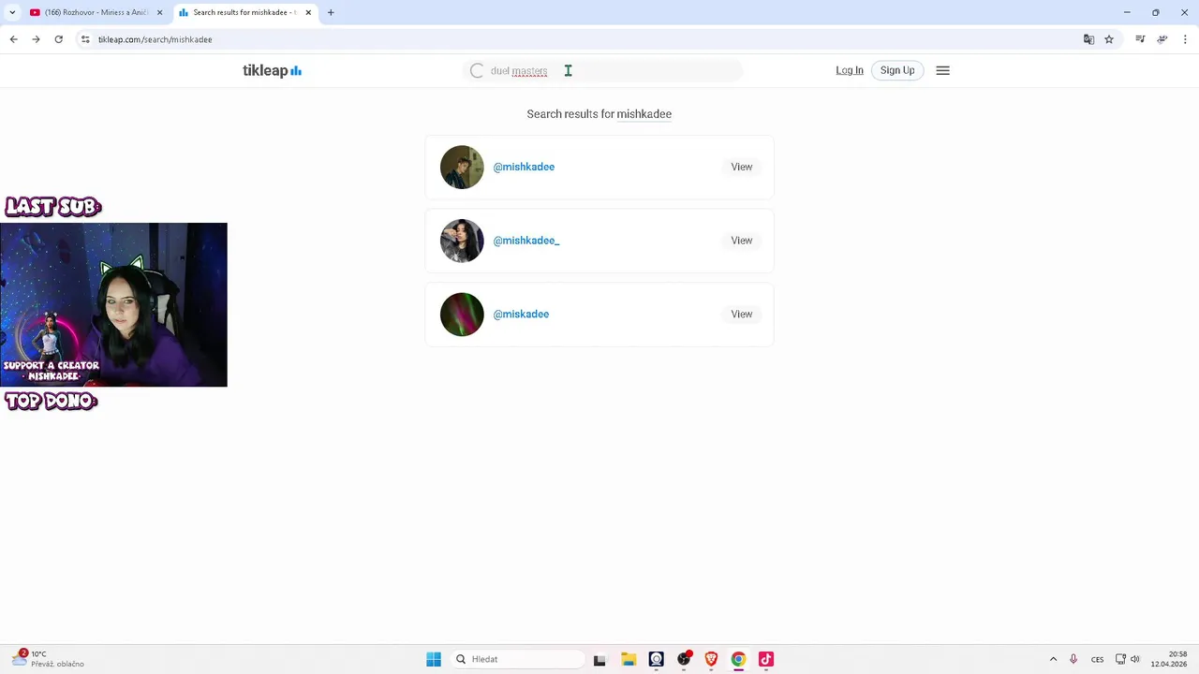Open the site information icon in address bar
Image resolution: width=1199 pixels, height=674 pixels.
85,39
